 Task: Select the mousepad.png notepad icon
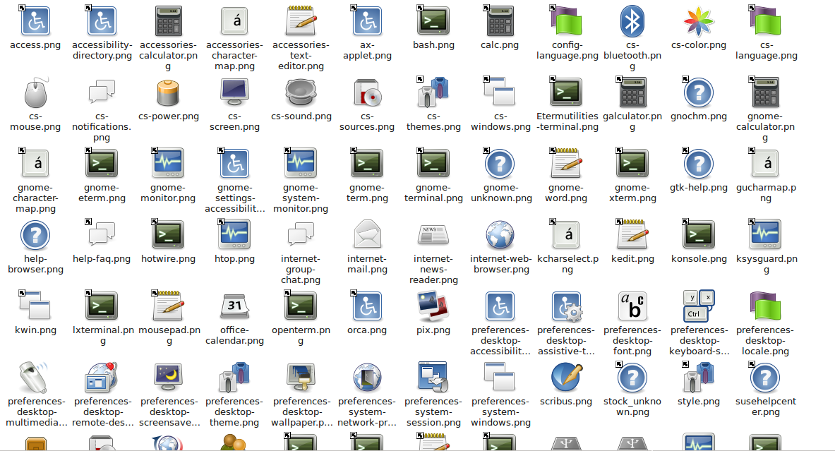tap(168, 306)
